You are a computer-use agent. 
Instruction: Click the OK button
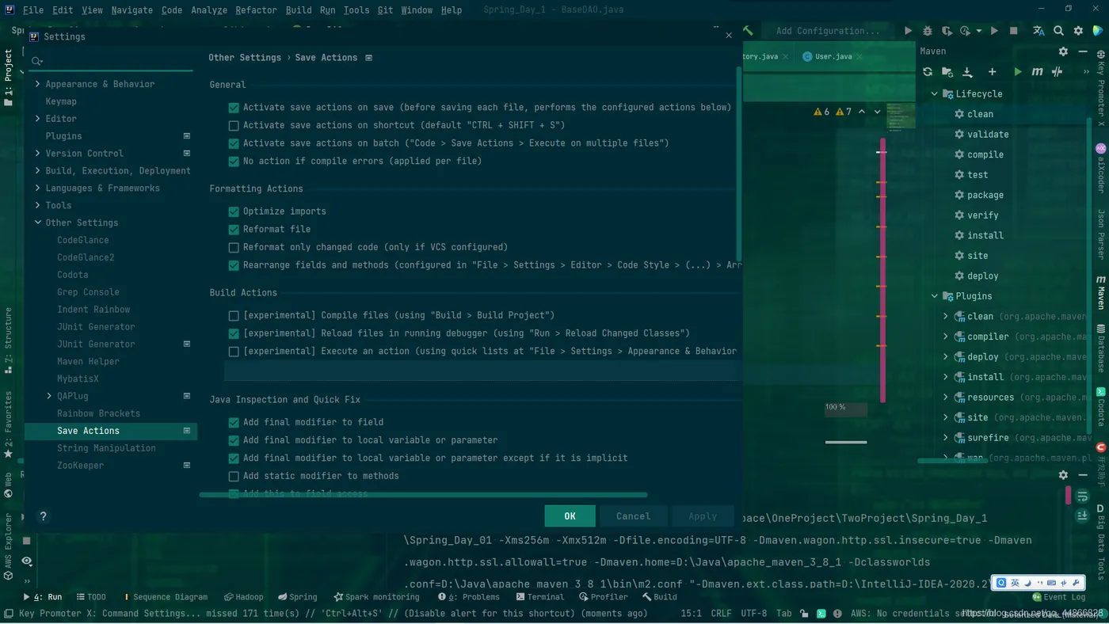point(570,516)
